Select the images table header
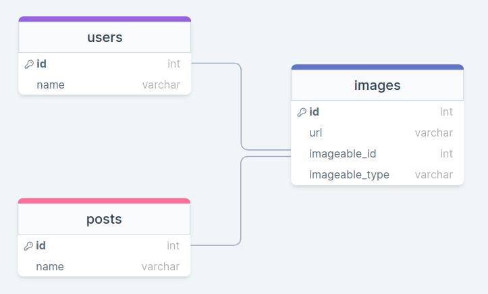488x294 pixels. [377, 85]
